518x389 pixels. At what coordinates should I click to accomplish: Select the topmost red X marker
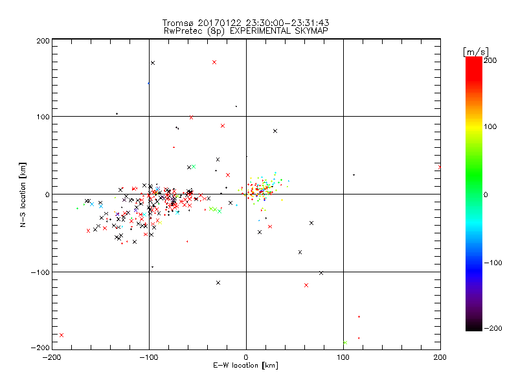[214, 62]
